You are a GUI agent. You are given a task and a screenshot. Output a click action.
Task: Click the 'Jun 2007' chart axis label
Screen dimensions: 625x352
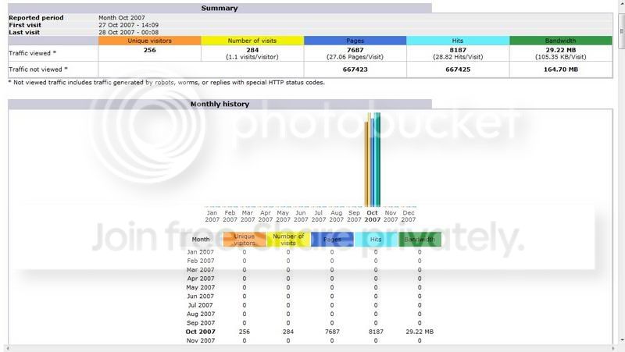tap(301, 216)
